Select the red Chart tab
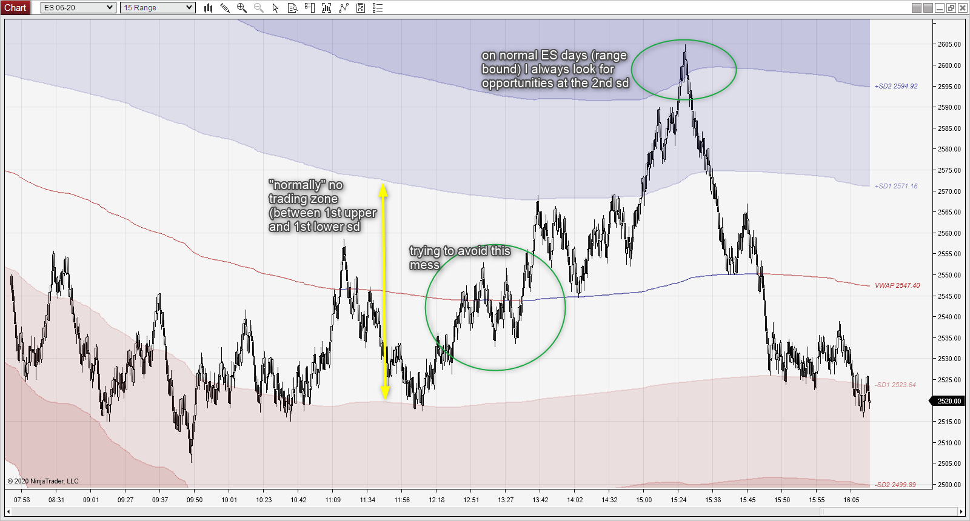 click(15, 7)
